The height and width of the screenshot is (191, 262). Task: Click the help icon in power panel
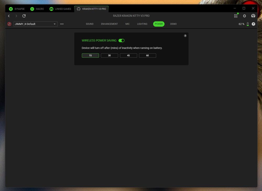click(185, 36)
